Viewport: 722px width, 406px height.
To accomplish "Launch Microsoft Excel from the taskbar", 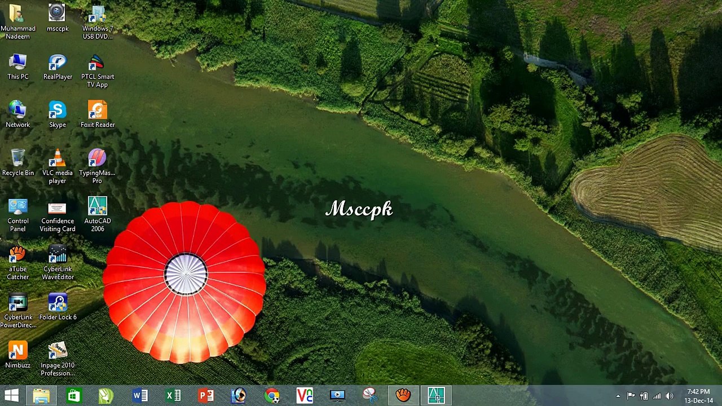I will click(173, 395).
